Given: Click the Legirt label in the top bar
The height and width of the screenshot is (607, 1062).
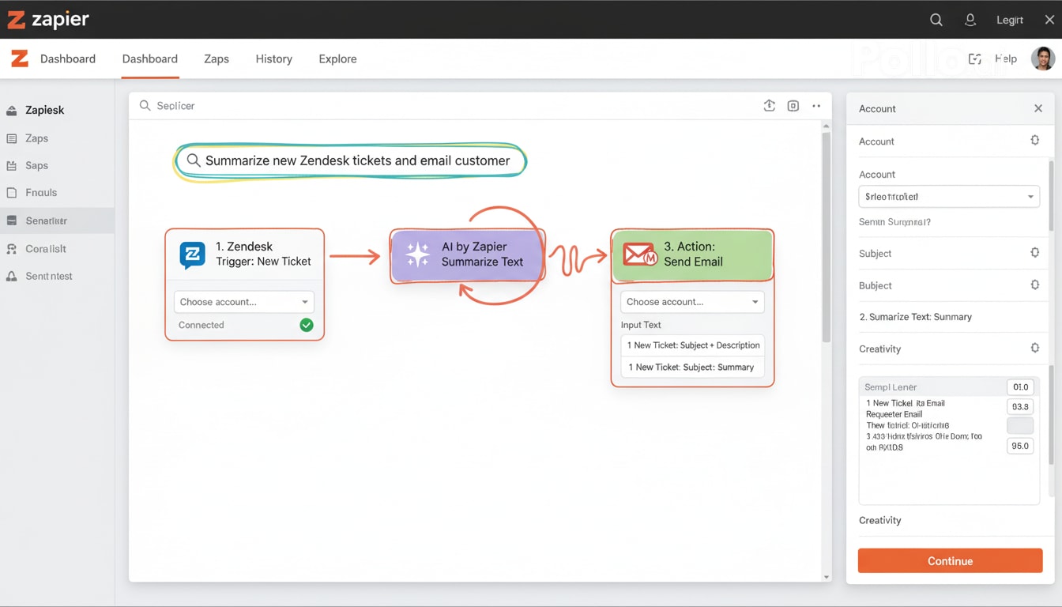Looking at the screenshot, I should [x=1010, y=20].
